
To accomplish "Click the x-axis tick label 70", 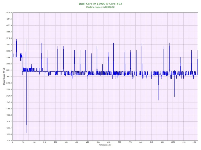I will tap(23, 142).
